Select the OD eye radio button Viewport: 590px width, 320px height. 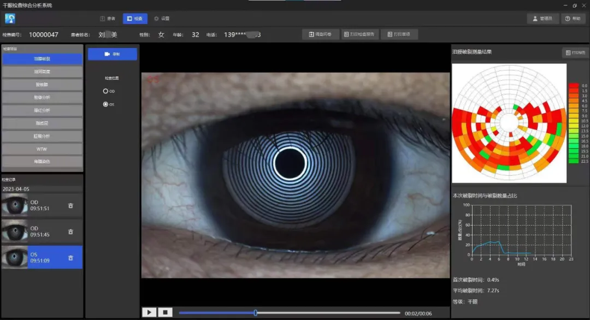105,91
